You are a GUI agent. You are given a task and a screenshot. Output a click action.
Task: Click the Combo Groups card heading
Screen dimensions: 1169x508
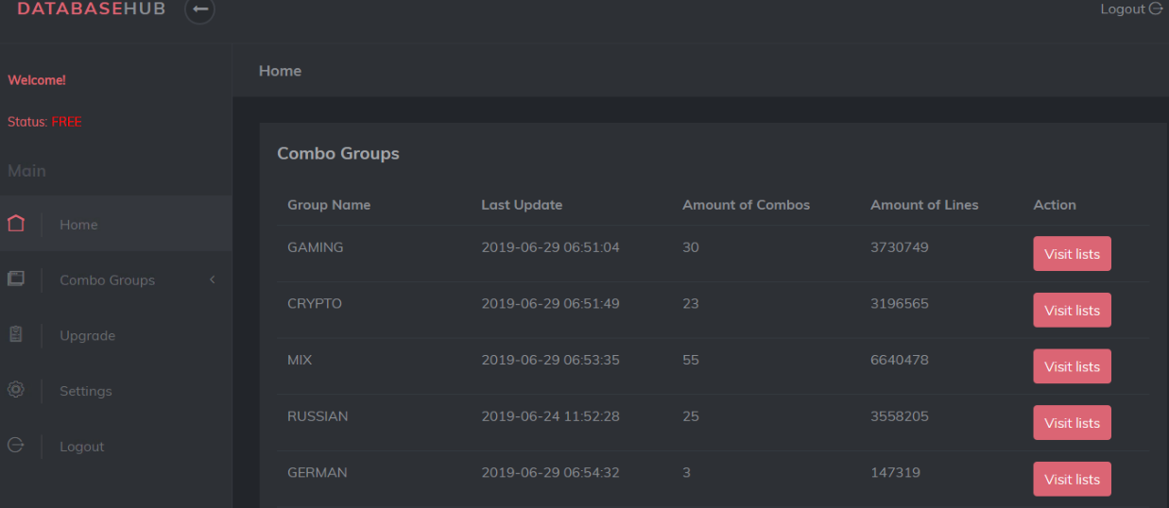click(338, 153)
